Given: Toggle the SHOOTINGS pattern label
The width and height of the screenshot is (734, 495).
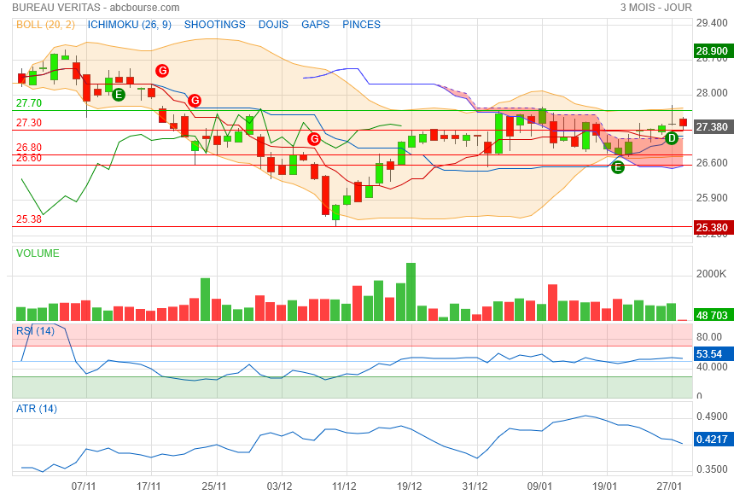Looking at the screenshot, I should (214, 25).
